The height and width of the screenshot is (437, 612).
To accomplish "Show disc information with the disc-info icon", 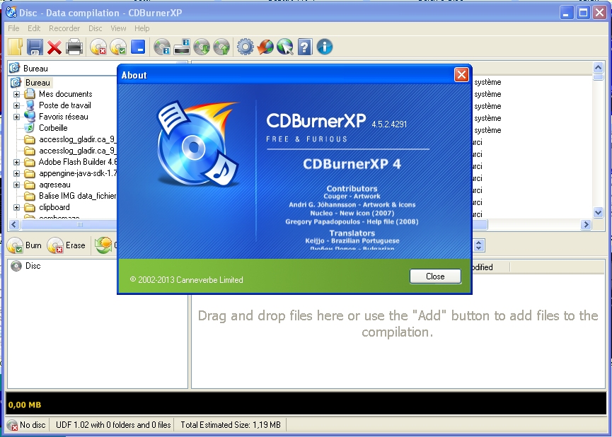I will click(x=161, y=47).
